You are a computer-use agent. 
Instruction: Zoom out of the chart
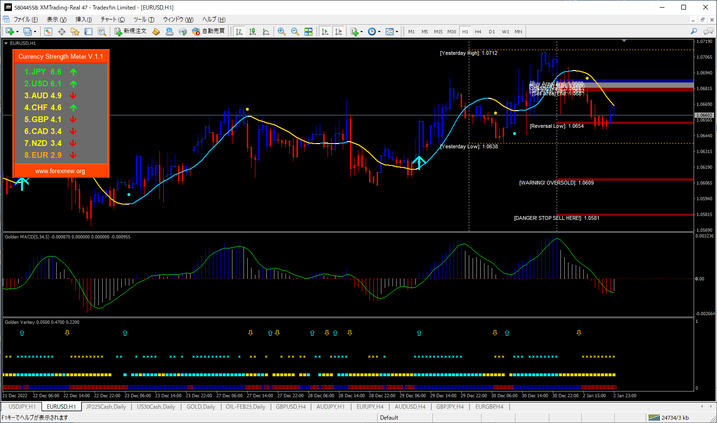(x=295, y=31)
